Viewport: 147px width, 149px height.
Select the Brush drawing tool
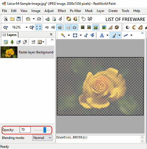click(x=114, y=35)
